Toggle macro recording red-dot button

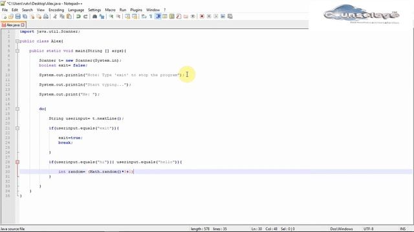[202, 16]
